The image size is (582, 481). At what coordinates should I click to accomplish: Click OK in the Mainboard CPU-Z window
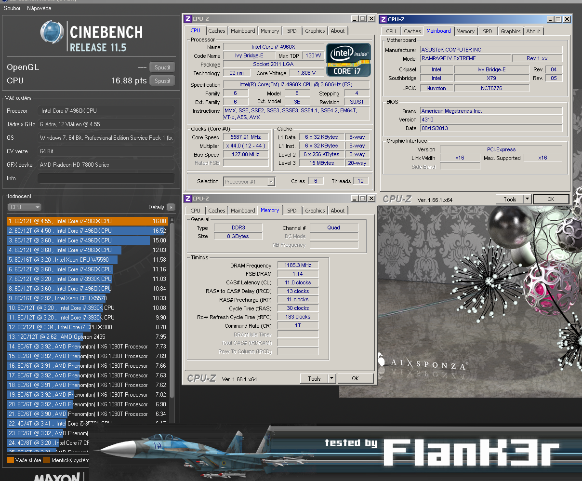click(x=551, y=199)
